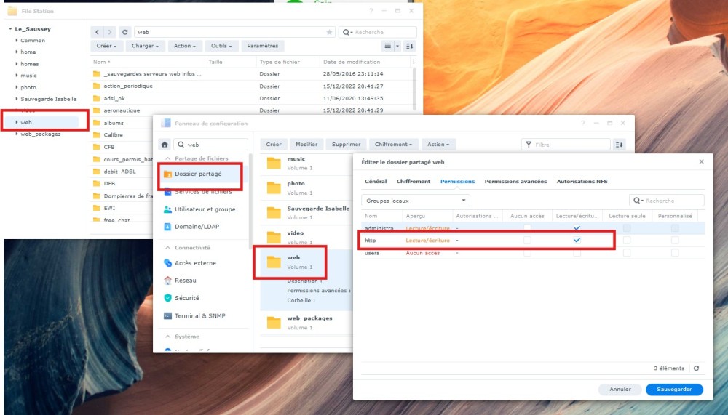Refresh the permissions list
728x415 pixels.
click(697, 368)
